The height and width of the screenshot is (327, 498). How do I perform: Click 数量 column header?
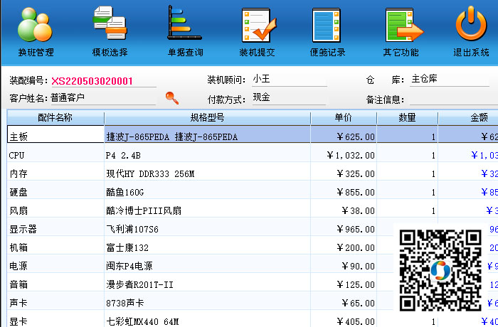tap(407, 118)
